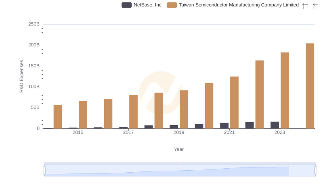The image size is (323, 186).
Task: Click the 2021 x-axis label
Action: pos(229,132)
